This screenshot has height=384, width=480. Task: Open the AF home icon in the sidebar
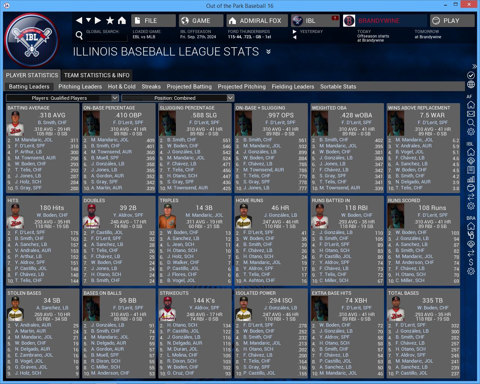[471, 105]
